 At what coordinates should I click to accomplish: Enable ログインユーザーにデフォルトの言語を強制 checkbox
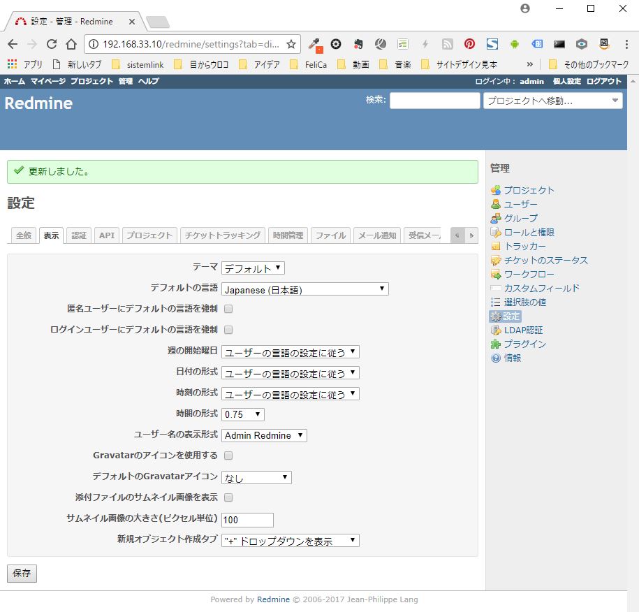pos(228,330)
